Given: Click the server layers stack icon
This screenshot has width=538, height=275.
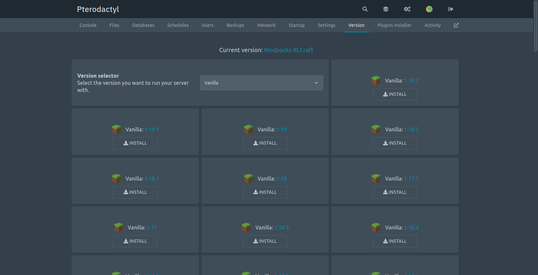Looking at the screenshot, I should 386,9.
